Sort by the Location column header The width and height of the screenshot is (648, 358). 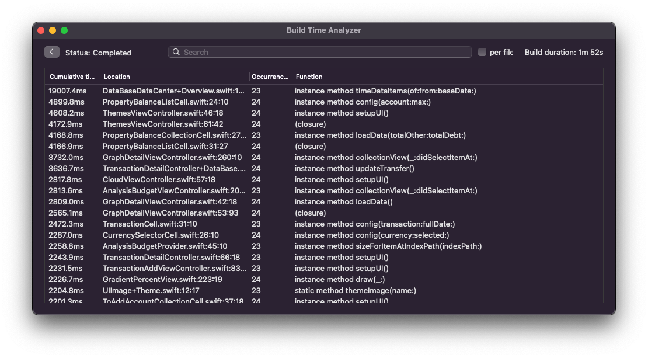coord(175,77)
